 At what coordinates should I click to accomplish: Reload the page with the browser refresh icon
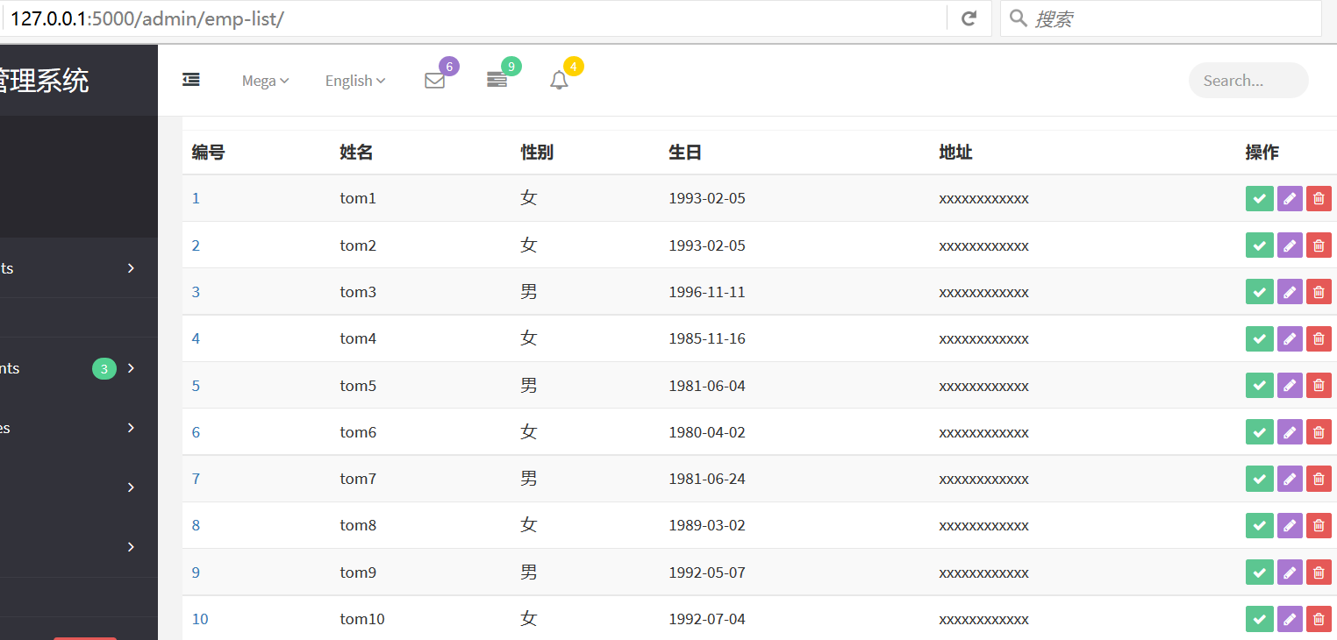pyautogui.click(x=969, y=18)
